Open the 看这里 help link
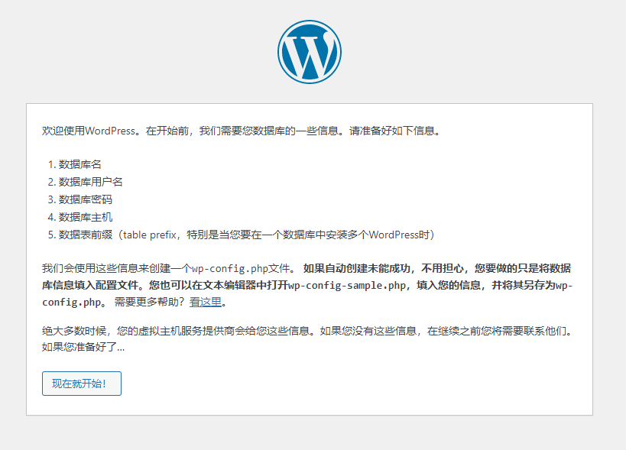This screenshot has width=626, height=450. tap(205, 302)
